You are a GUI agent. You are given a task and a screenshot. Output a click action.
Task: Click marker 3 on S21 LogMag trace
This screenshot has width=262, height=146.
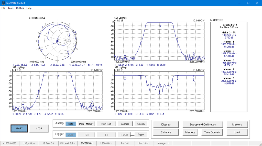point(160,26)
